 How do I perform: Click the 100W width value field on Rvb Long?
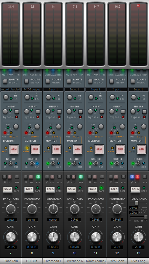tap(134, 213)
